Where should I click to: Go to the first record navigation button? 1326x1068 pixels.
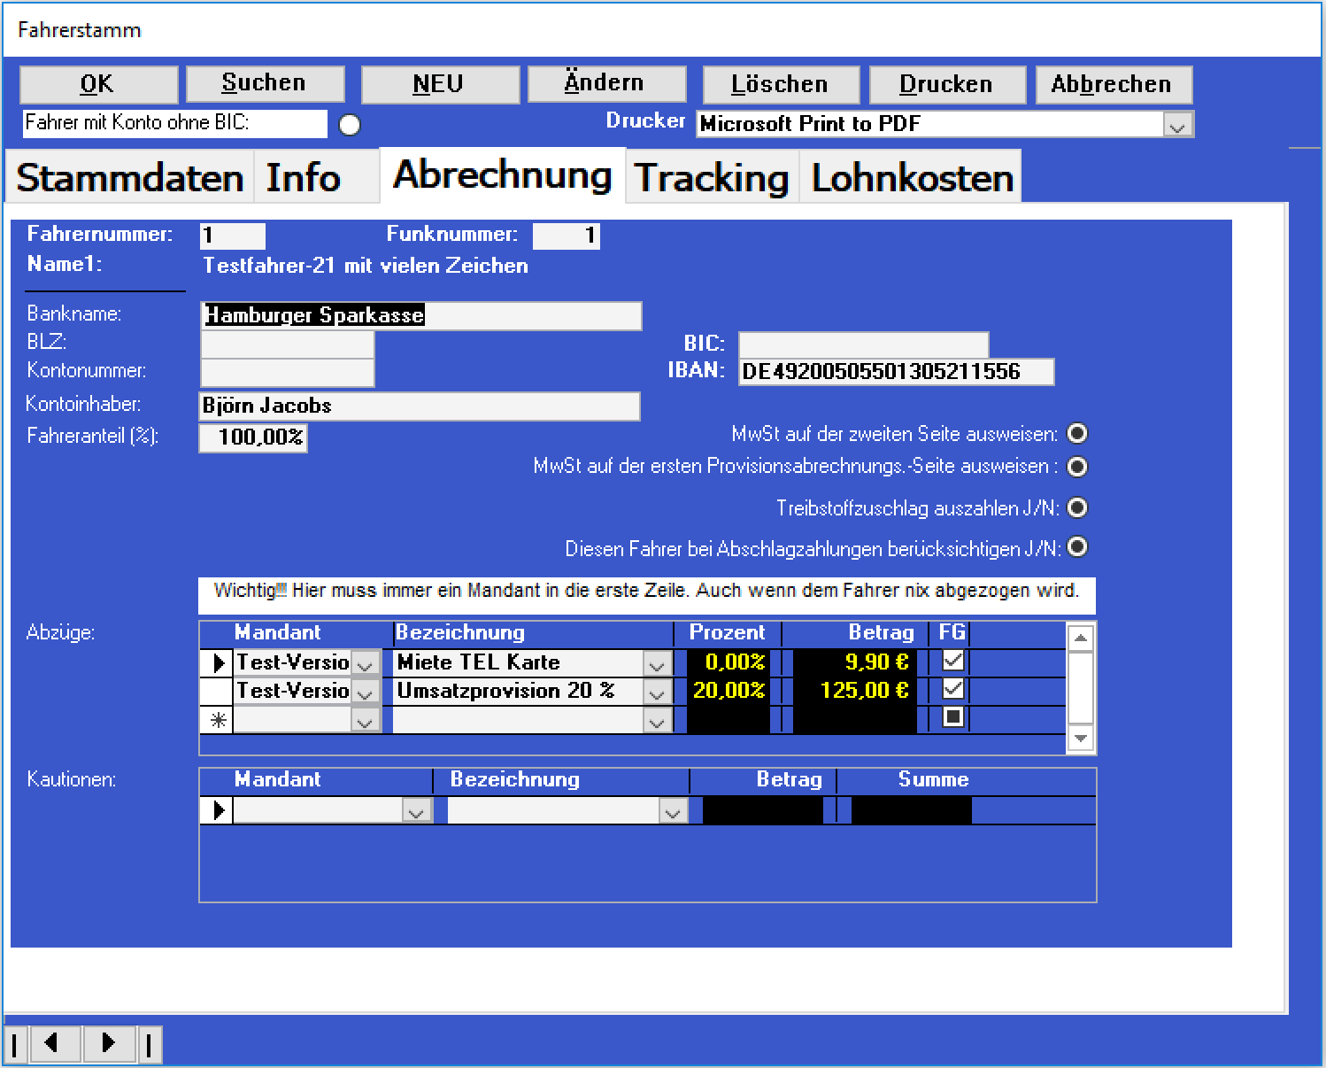pyautogui.click(x=16, y=1044)
